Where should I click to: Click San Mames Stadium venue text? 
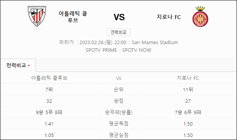point(155,43)
